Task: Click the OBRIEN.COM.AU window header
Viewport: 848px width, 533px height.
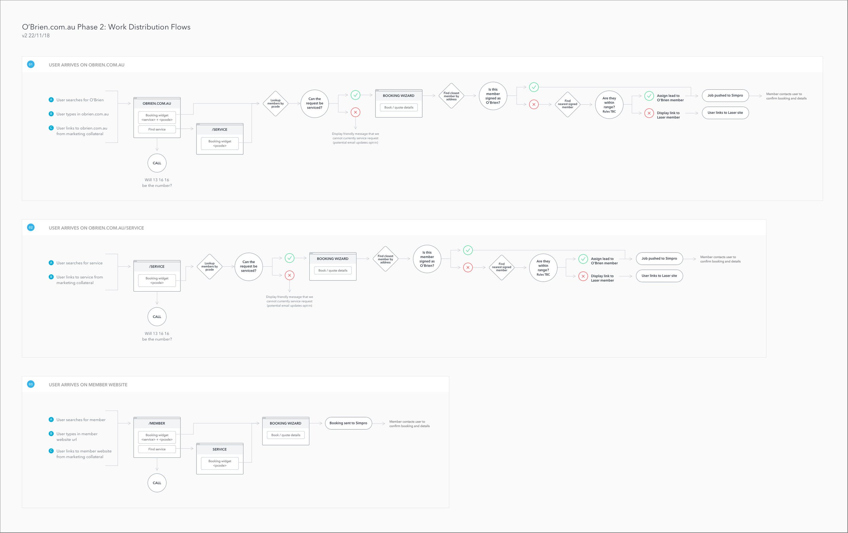Action: (157, 103)
